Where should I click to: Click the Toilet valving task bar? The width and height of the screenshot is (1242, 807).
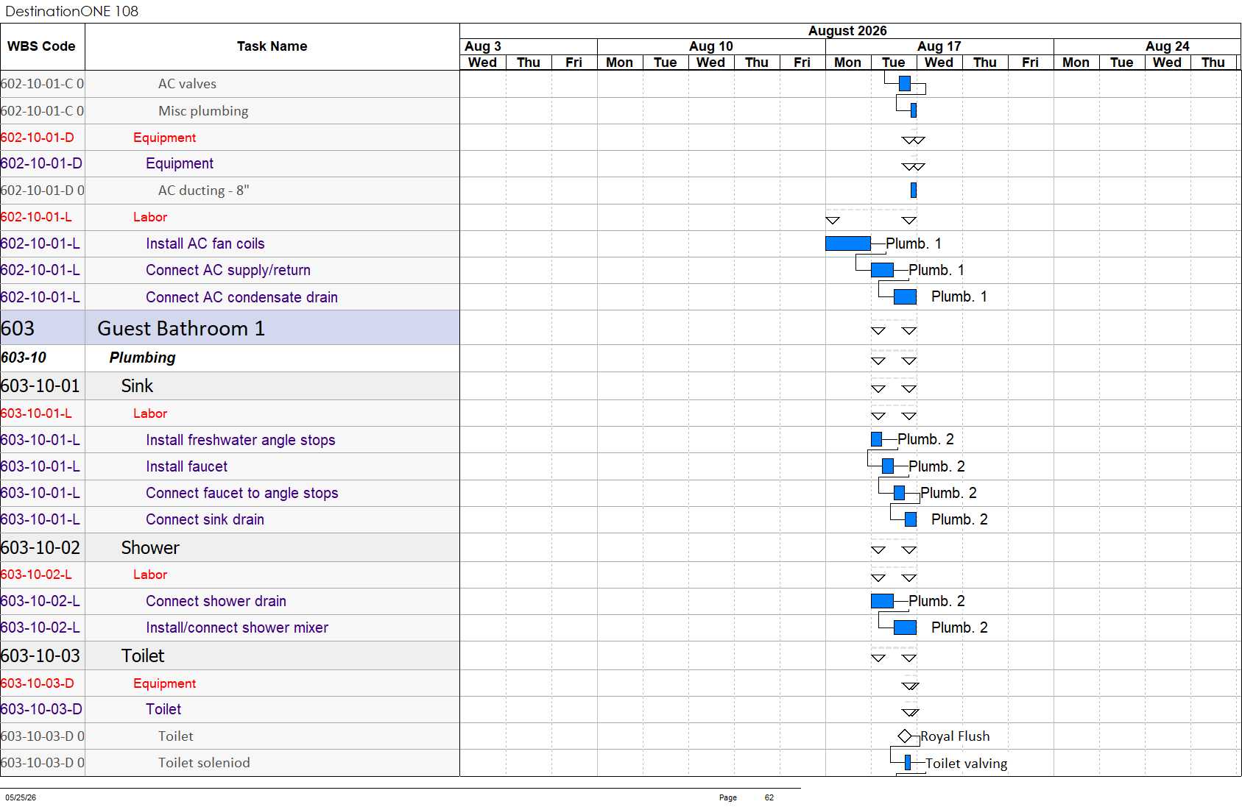click(908, 762)
